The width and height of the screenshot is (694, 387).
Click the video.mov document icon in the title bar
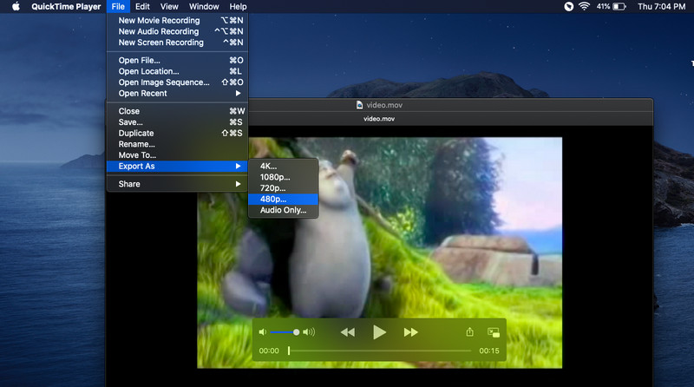click(x=359, y=105)
